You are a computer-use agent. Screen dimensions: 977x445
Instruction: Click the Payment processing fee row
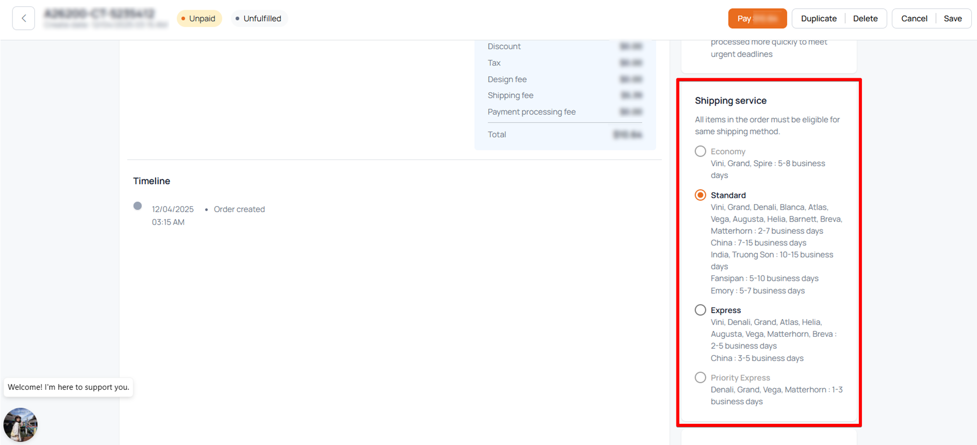531,112
